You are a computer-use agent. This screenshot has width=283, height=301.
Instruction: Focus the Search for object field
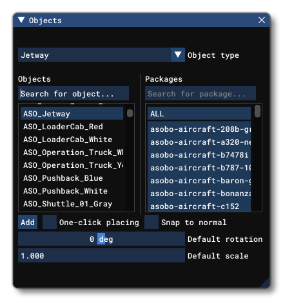point(73,93)
